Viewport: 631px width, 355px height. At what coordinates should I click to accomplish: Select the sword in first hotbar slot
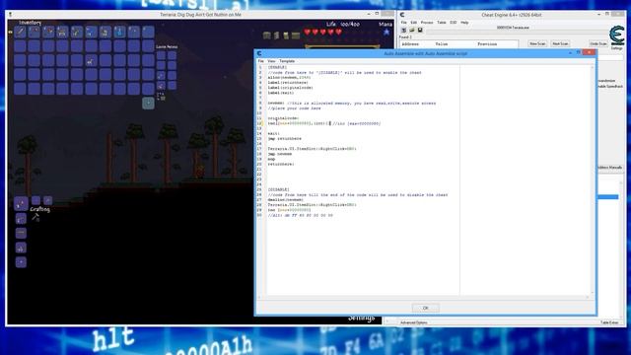[20, 32]
